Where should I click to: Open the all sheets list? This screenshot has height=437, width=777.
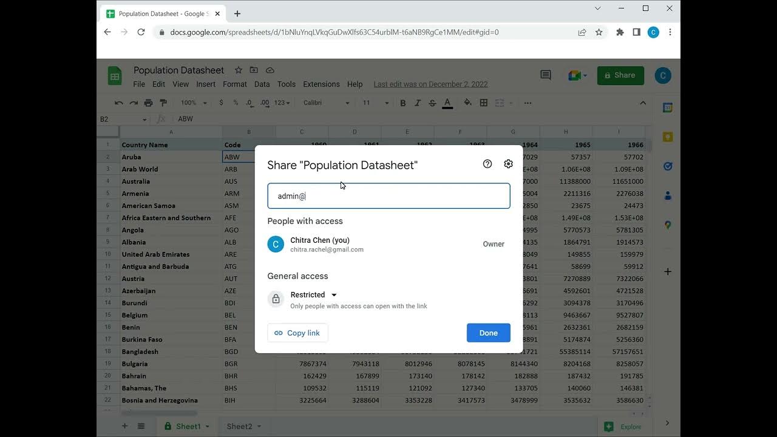pyautogui.click(x=141, y=426)
